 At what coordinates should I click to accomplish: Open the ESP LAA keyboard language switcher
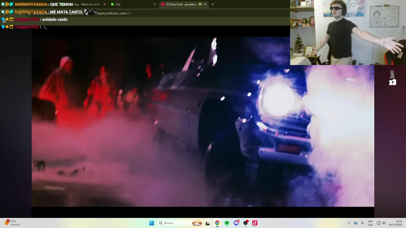click(370, 223)
